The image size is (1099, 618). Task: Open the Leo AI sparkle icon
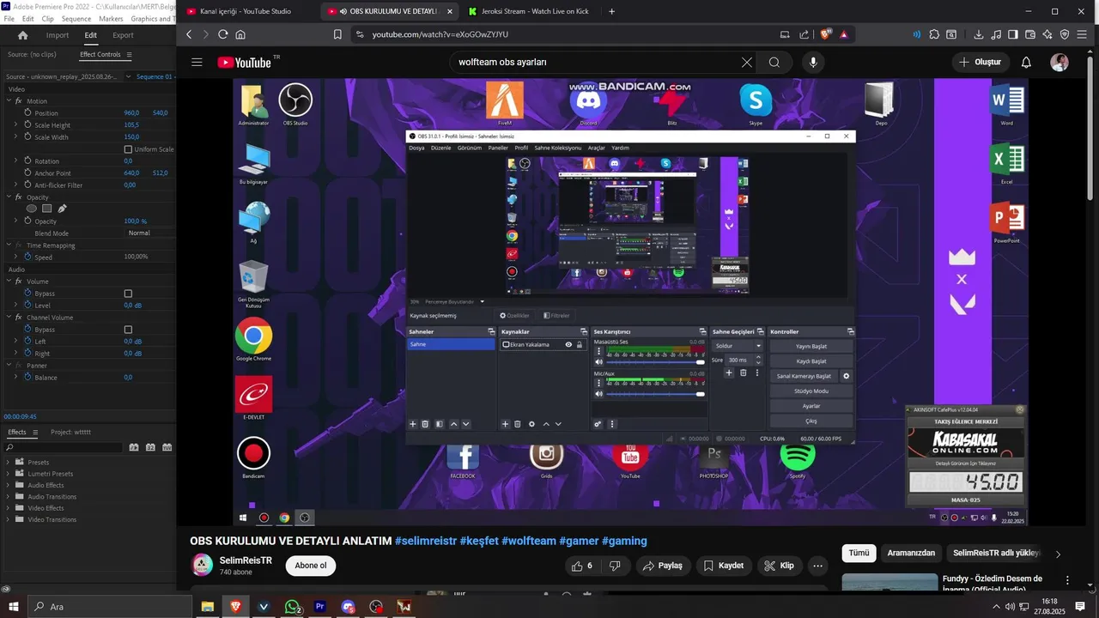(x=1047, y=34)
